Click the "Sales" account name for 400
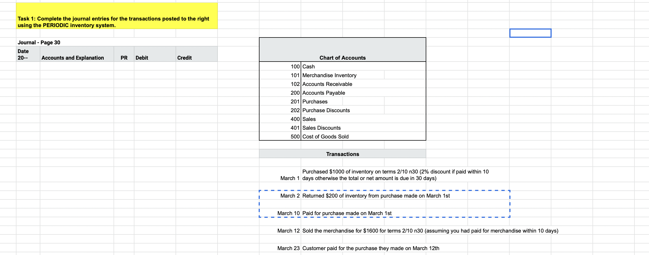The image size is (649, 255). point(309,119)
